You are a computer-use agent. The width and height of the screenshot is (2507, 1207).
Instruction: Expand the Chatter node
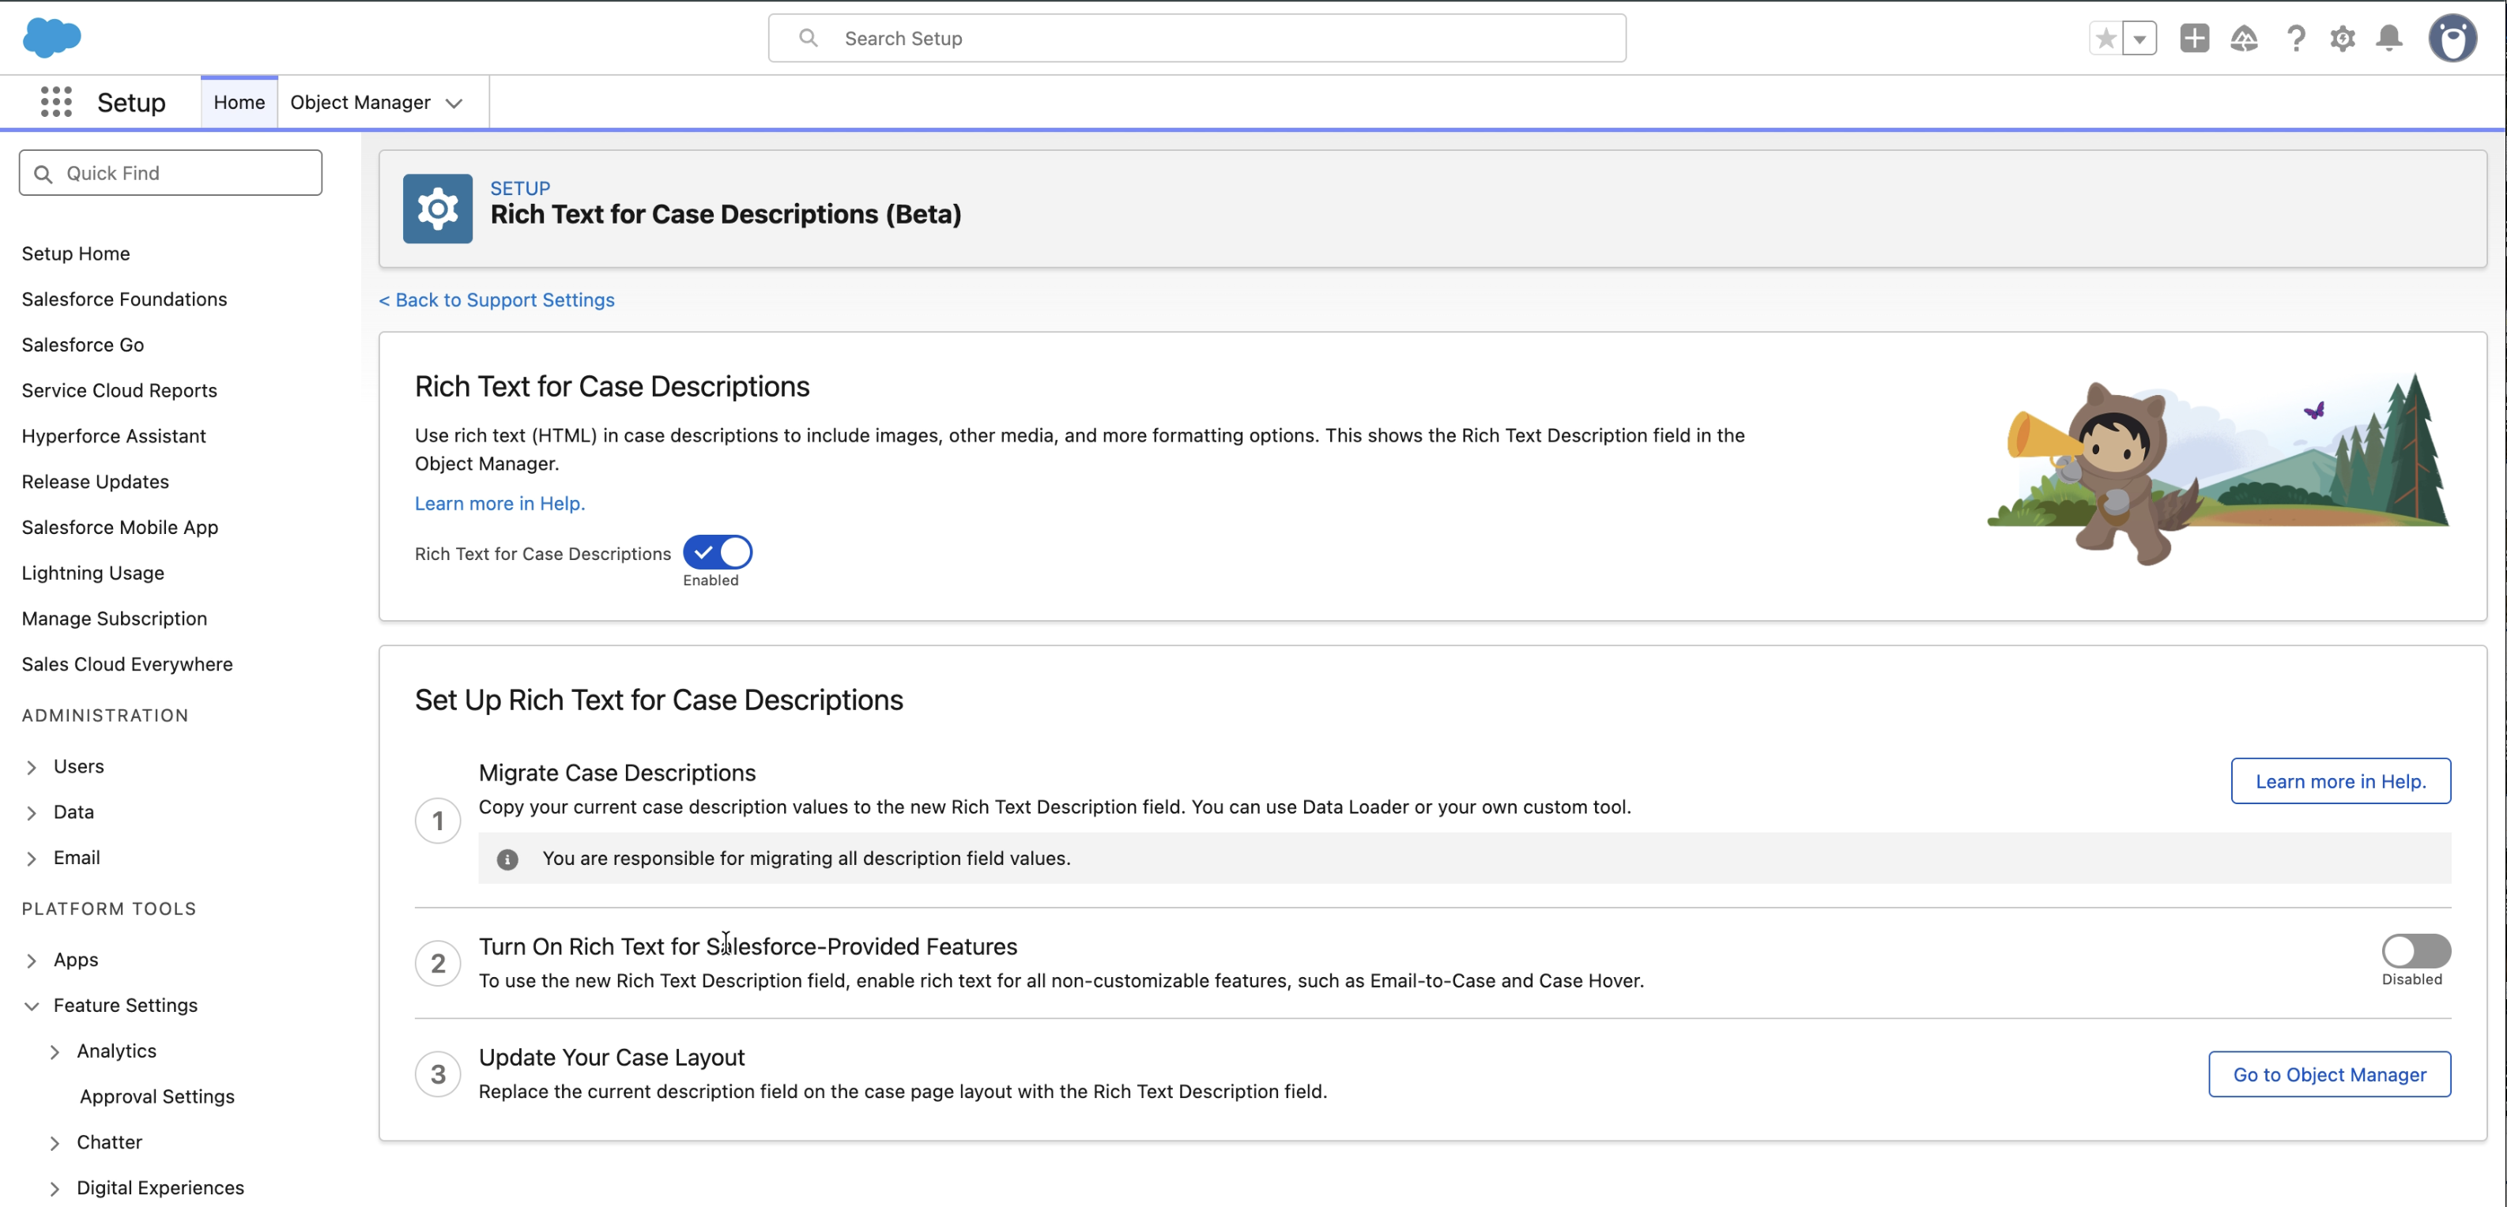pyautogui.click(x=55, y=1143)
